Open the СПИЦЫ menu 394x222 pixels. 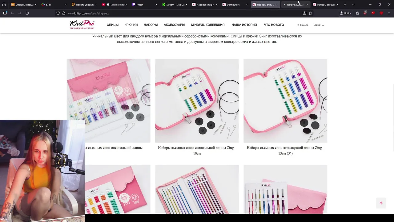tap(113, 25)
